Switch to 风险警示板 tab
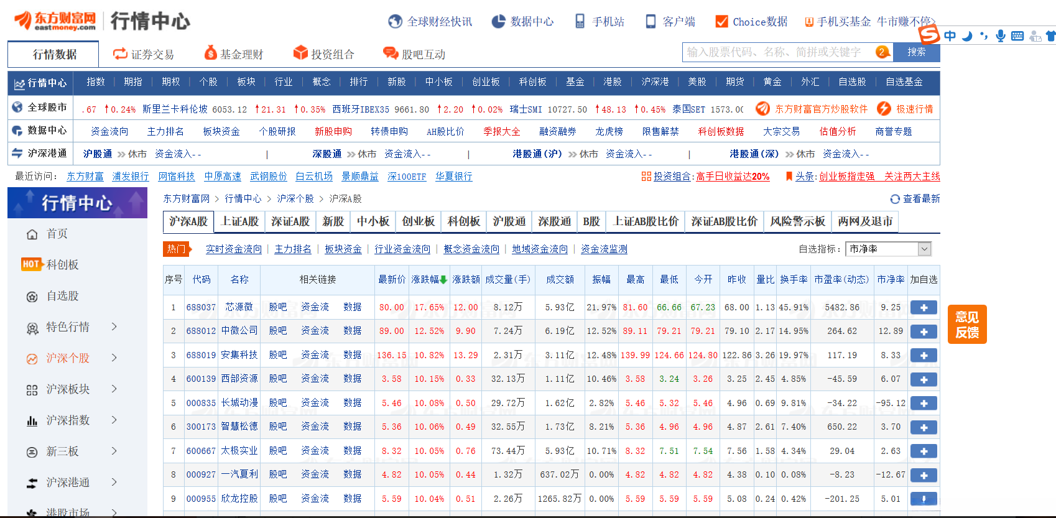The image size is (1056, 518). coord(797,221)
